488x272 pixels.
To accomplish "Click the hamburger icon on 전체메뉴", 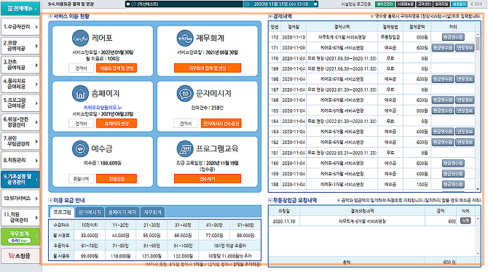I will 10,9.
